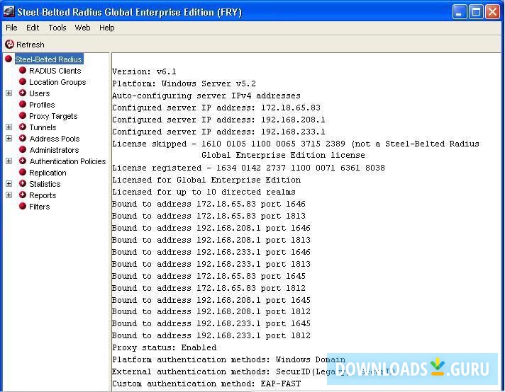Open the File menu
Viewport: 505px width, 392px height.
[x=11, y=28]
